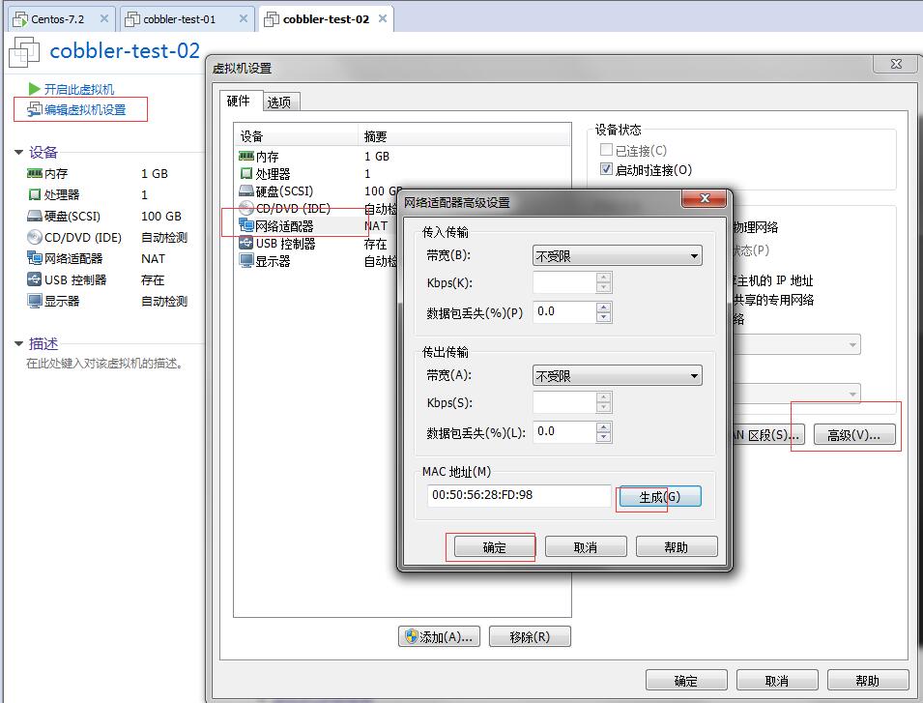Click the outgoing 数据包丢失(%)(L) field
Viewport: 923px width, 703px height.
pyautogui.click(x=564, y=431)
